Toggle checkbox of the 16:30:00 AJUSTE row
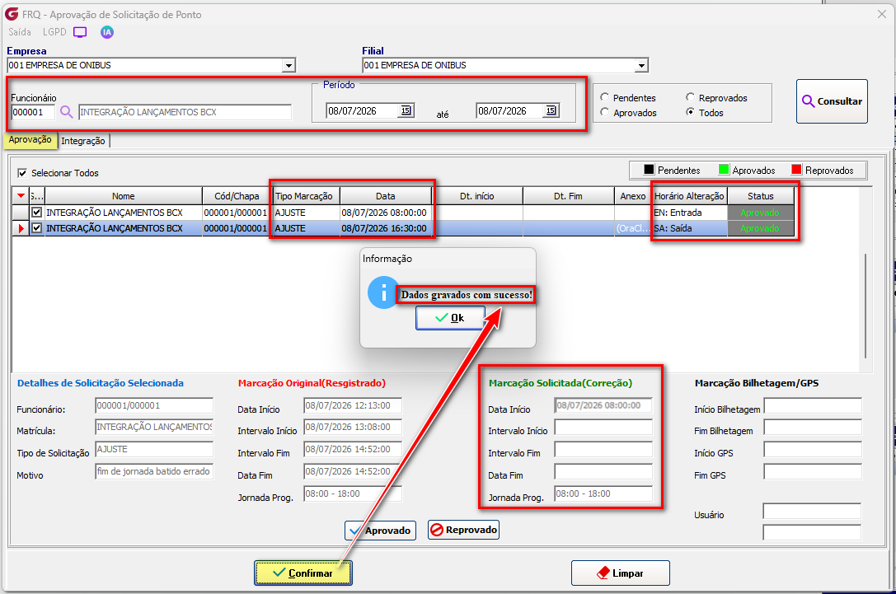This screenshot has height=594, width=896. (36, 228)
